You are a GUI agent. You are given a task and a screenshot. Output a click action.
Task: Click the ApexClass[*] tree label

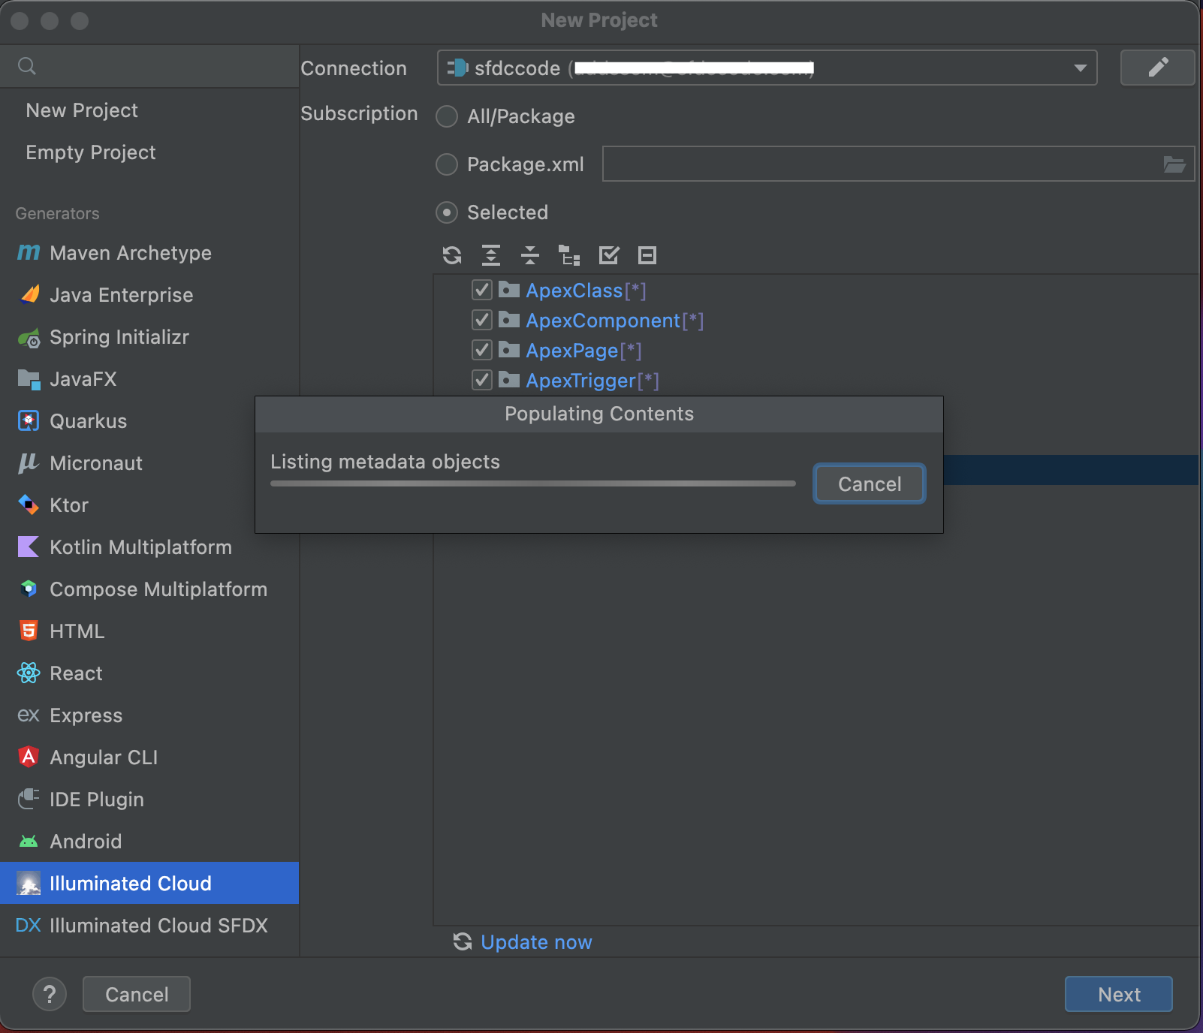tap(586, 291)
